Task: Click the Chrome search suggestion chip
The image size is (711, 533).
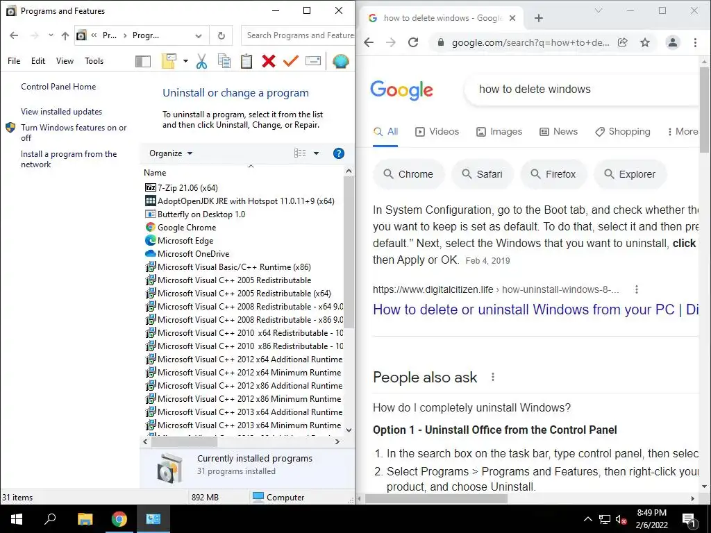Action: [x=408, y=174]
